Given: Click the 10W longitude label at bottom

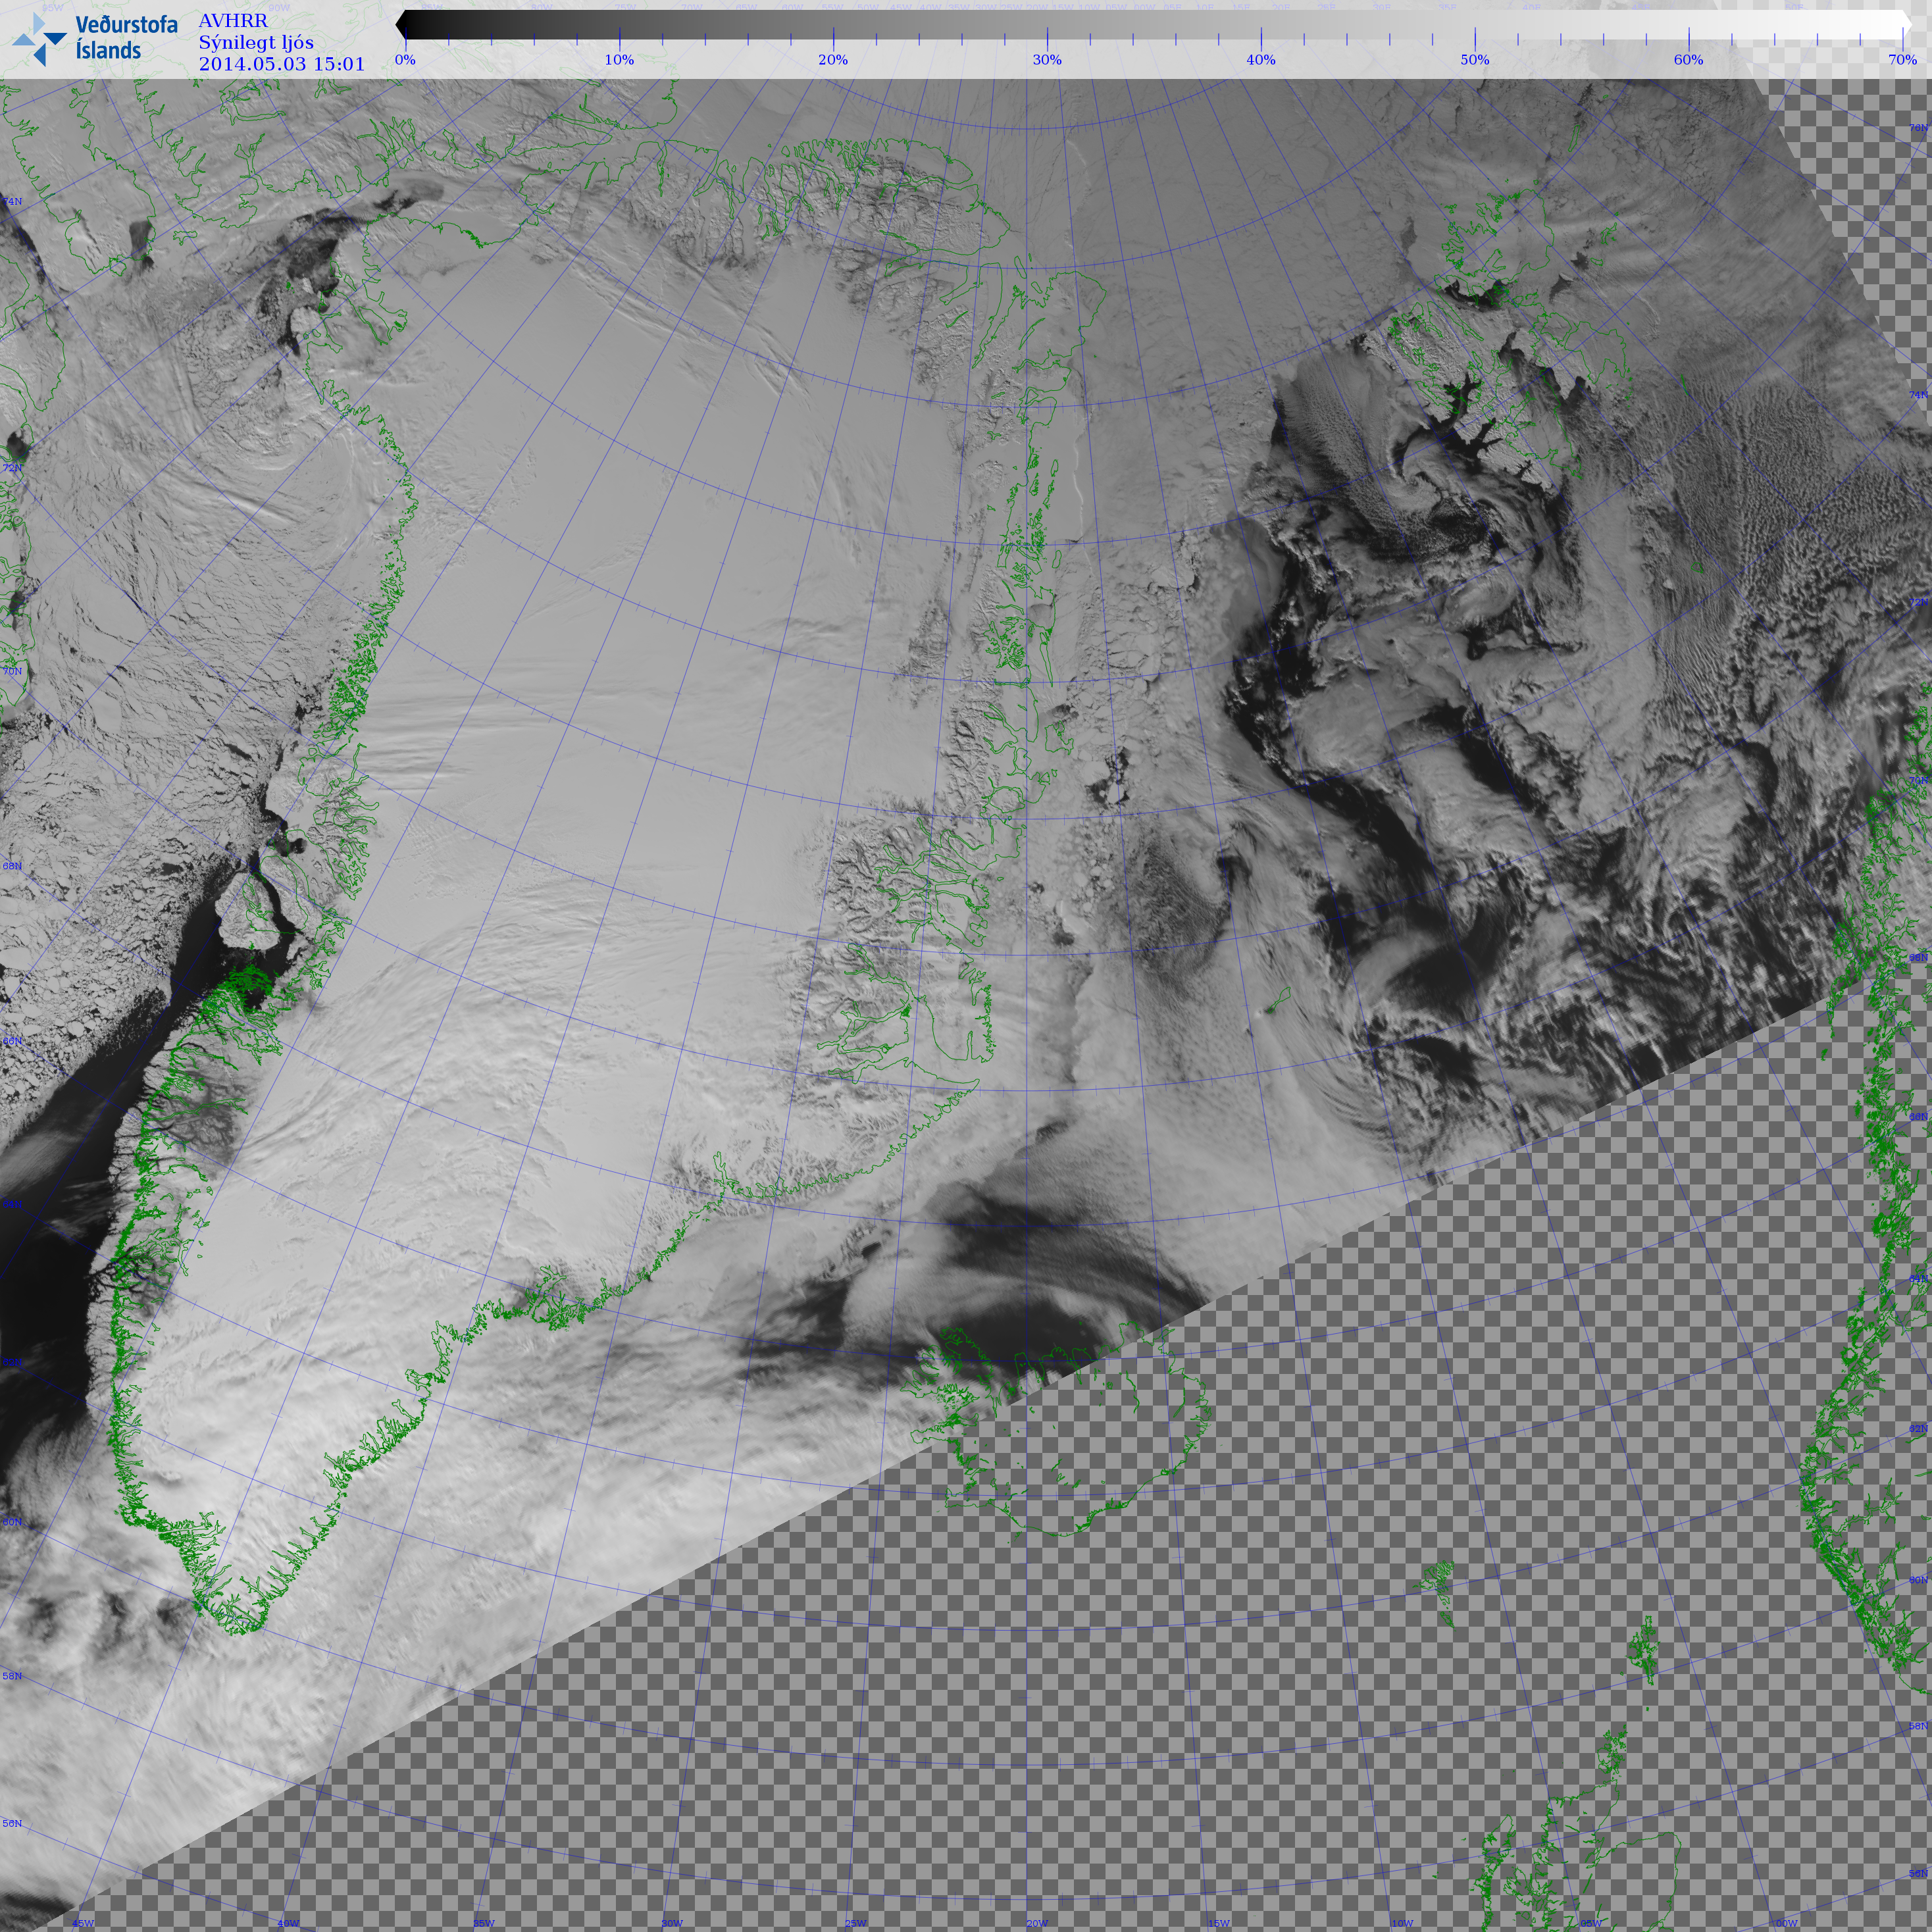Looking at the screenshot, I should [1402, 1923].
